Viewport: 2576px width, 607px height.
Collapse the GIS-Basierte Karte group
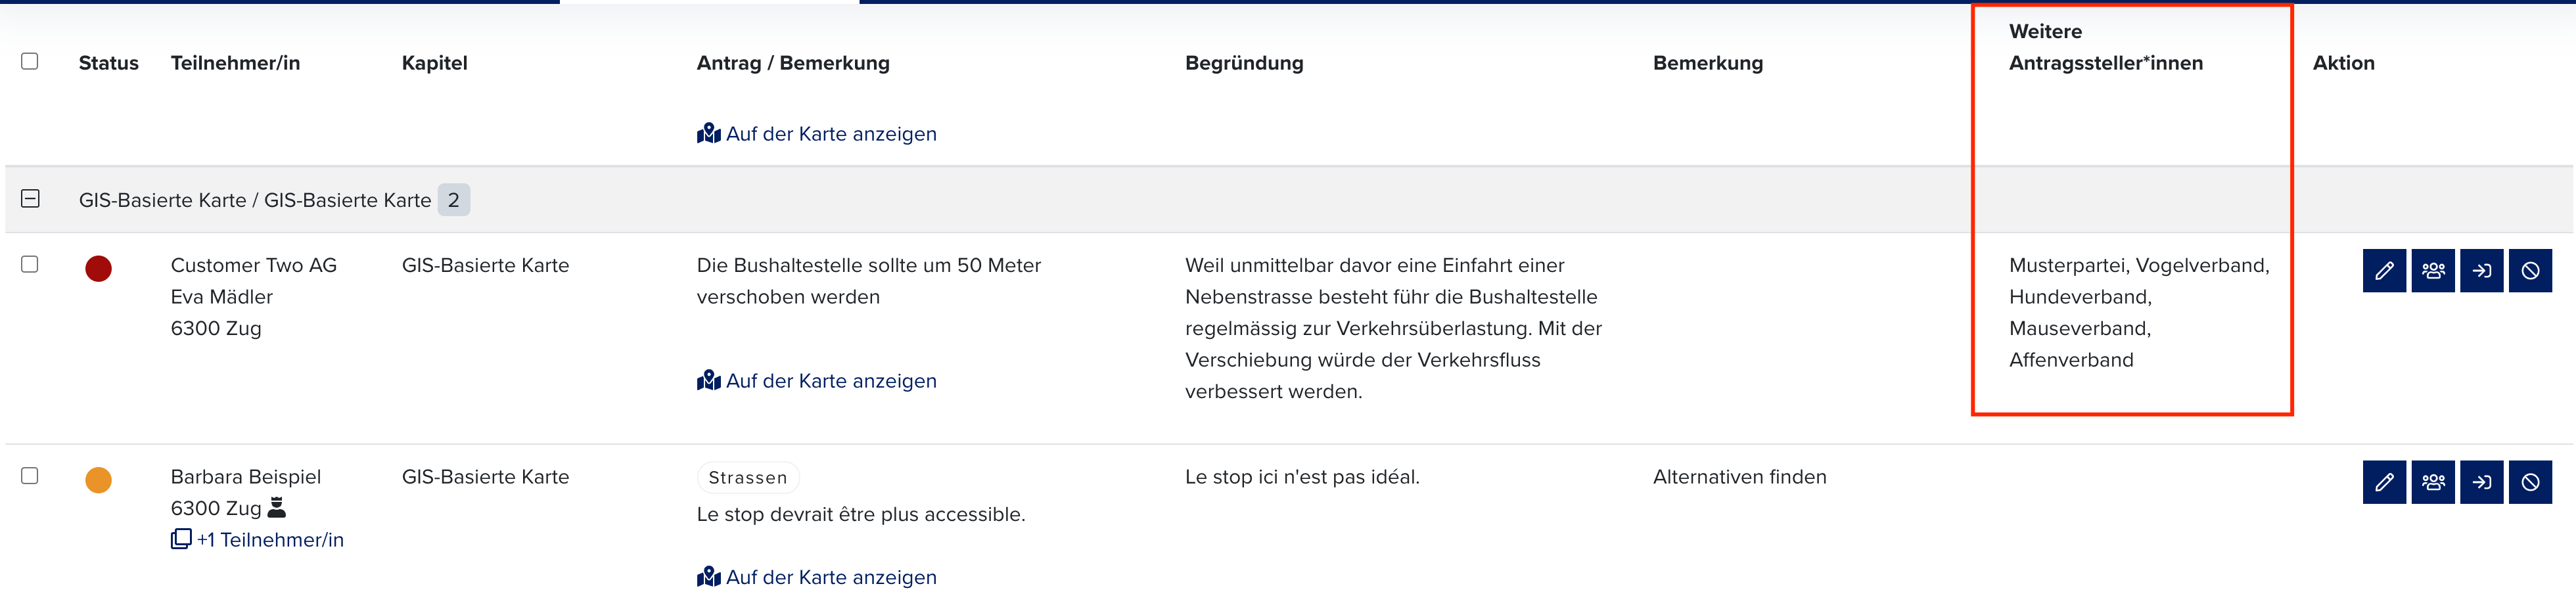[x=30, y=199]
